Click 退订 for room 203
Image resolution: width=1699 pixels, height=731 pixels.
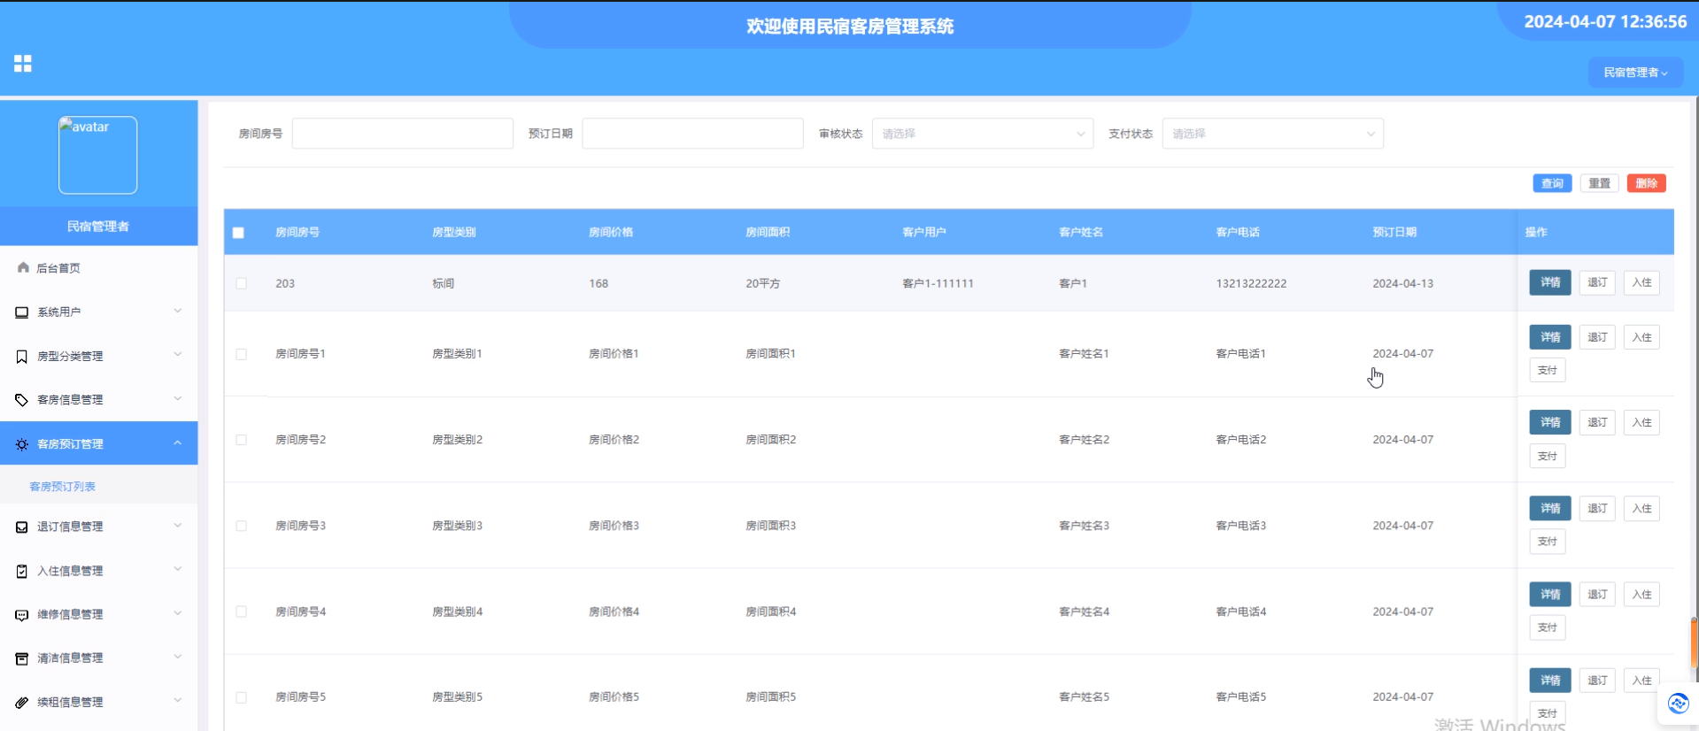1597,282
